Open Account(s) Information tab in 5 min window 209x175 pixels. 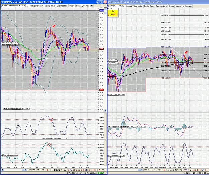point(35,6)
